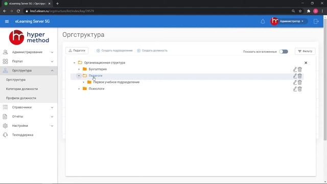Close the organizational structure tree panel
Image resolution: width=327 pixels, height=184 pixels.
coord(306,63)
